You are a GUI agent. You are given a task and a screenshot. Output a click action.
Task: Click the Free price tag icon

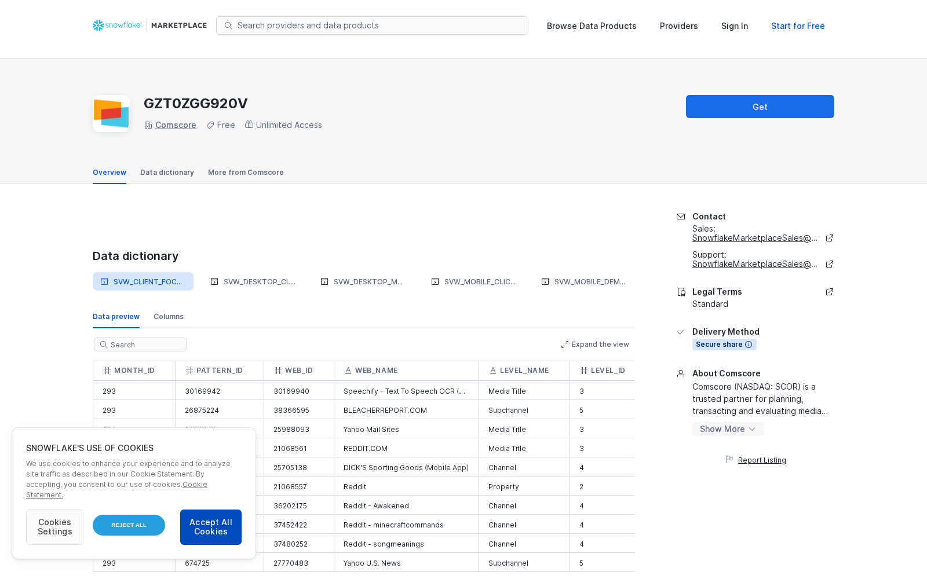pos(210,125)
